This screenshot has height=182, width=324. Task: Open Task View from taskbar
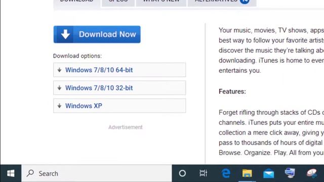click(204, 173)
